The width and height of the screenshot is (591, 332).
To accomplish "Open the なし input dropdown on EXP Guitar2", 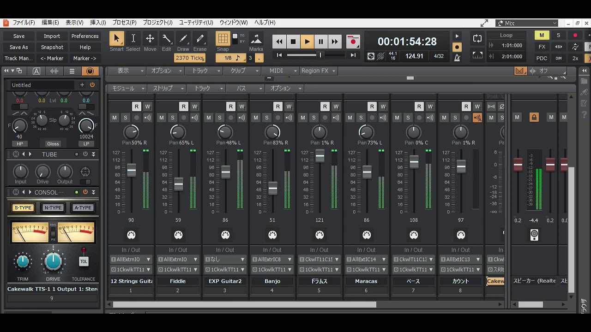I will pyautogui.click(x=225, y=259).
